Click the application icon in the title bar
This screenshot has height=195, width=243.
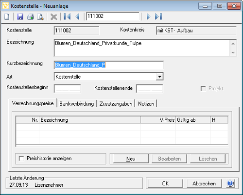coord(6,6)
